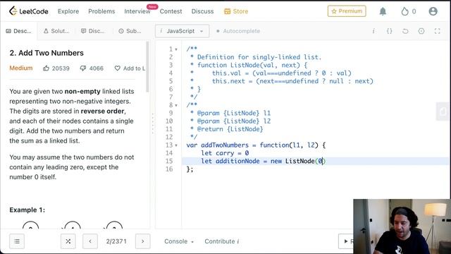451x254 pixels.
Task: Open the Interview menu
Action: (x=137, y=11)
